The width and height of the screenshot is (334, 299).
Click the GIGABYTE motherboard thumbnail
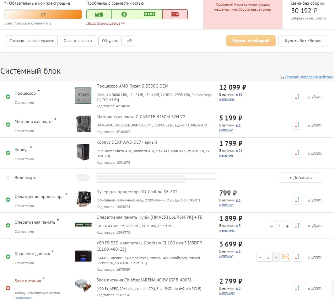(83, 124)
